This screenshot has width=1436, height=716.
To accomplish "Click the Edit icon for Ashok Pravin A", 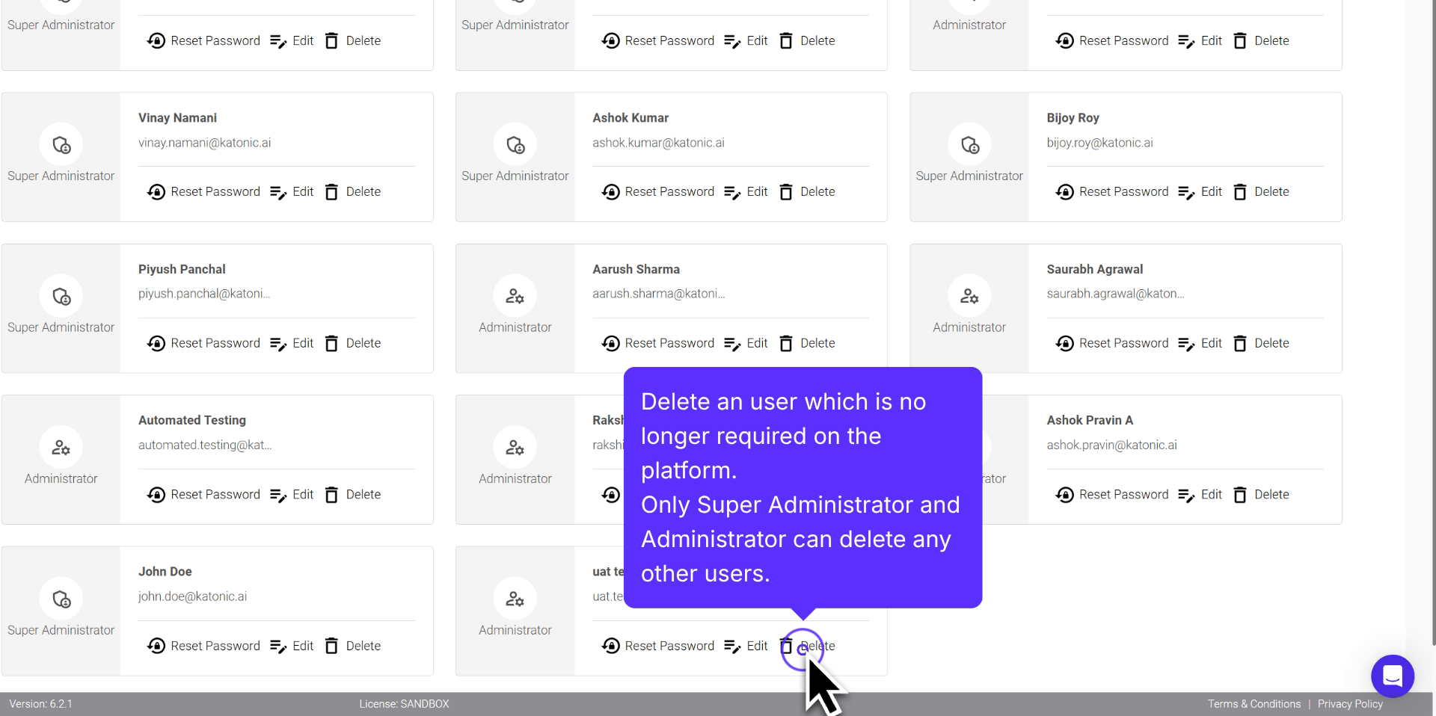I will tap(1186, 494).
